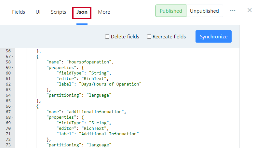Image resolution: width=257 pixels, height=148 pixels.
Task: Click the Synchronize button
Action: (213, 36)
